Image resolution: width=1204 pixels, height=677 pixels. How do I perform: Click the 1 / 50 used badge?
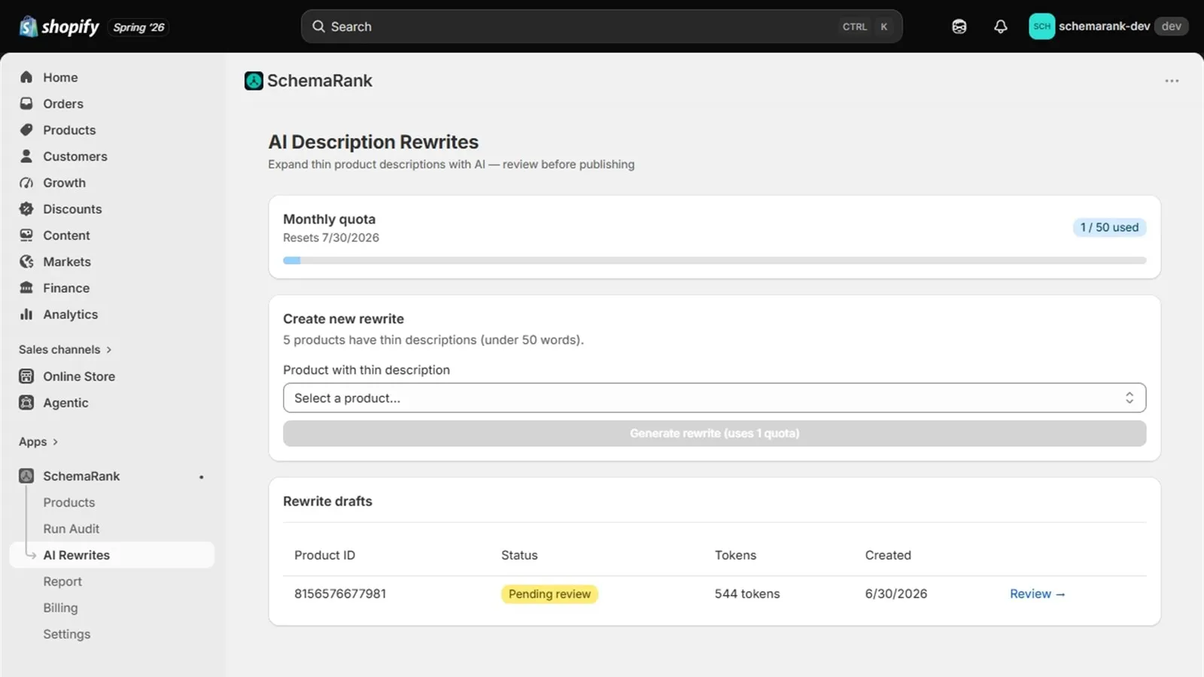(1109, 227)
